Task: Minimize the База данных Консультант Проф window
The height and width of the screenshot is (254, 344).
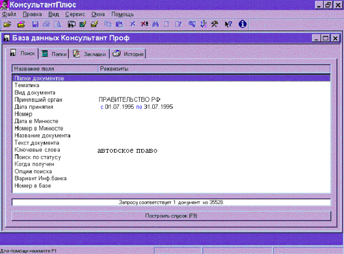Action: [x=316, y=38]
